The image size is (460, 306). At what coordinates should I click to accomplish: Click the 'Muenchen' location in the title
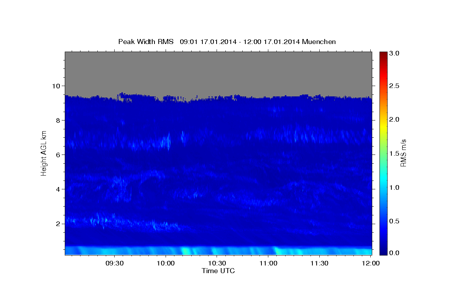[319, 42]
